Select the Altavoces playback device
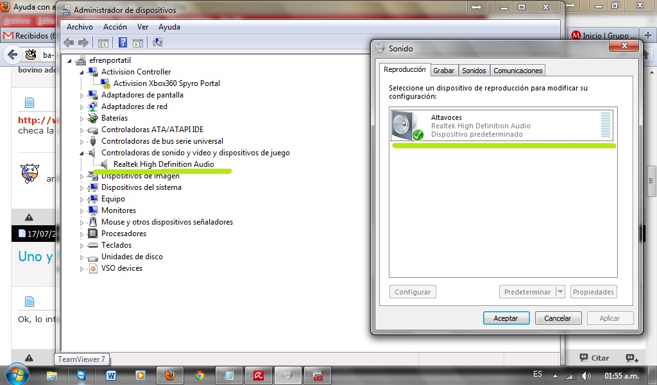Screen dimensions: 657x385 pos(502,125)
